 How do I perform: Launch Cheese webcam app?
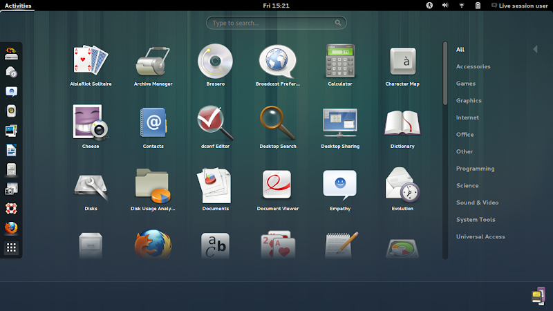tap(91, 127)
